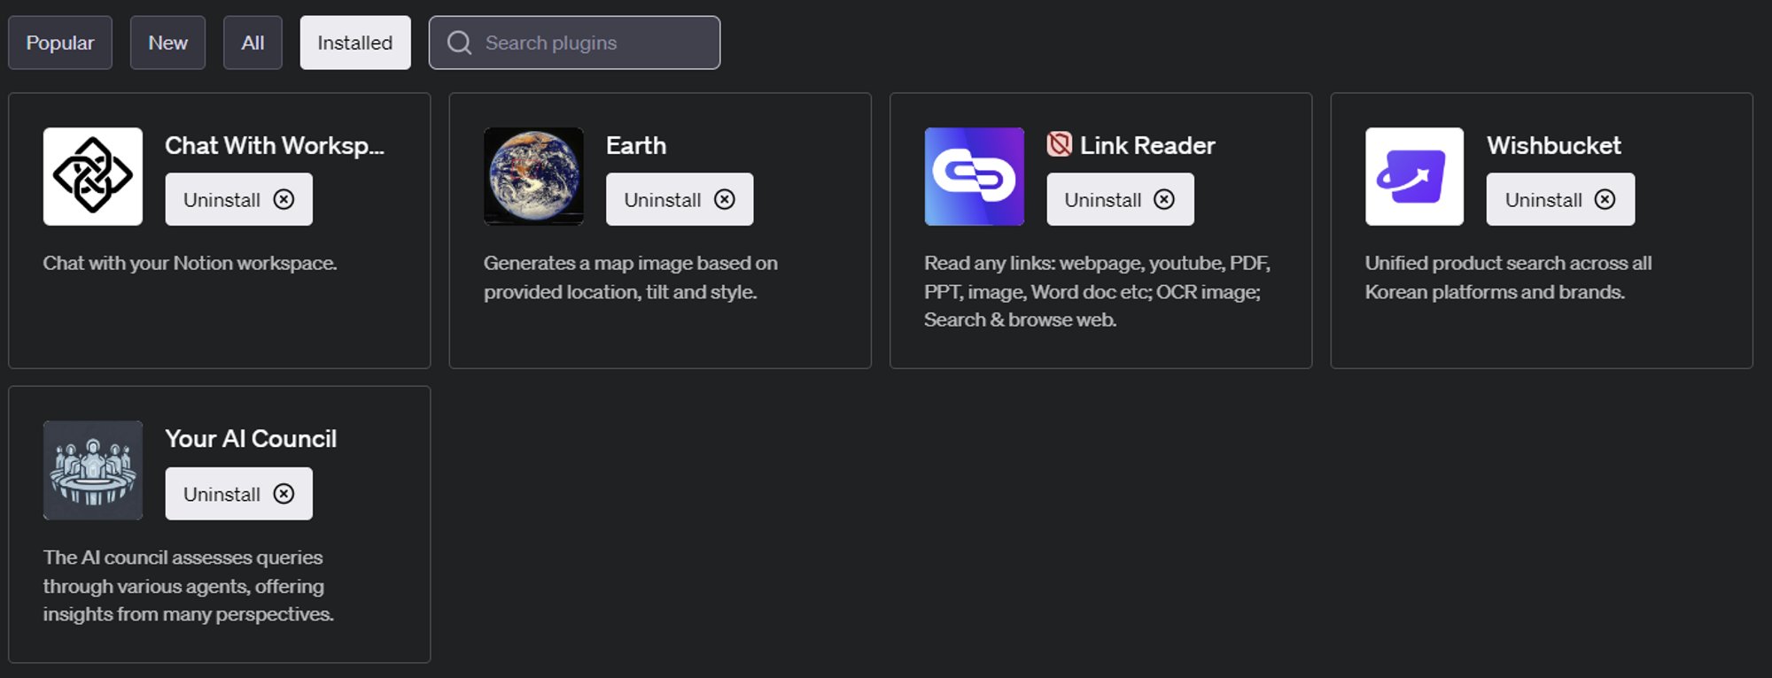Click the Wishbucket purple bucket logo

tap(1415, 176)
